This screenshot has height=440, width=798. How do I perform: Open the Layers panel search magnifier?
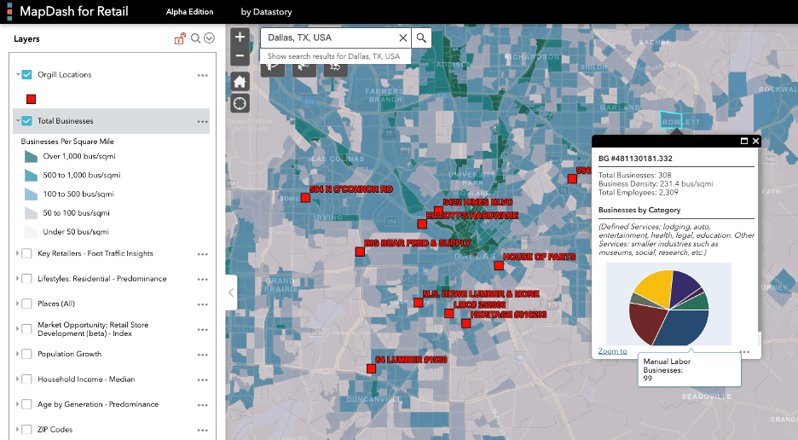(195, 38)
